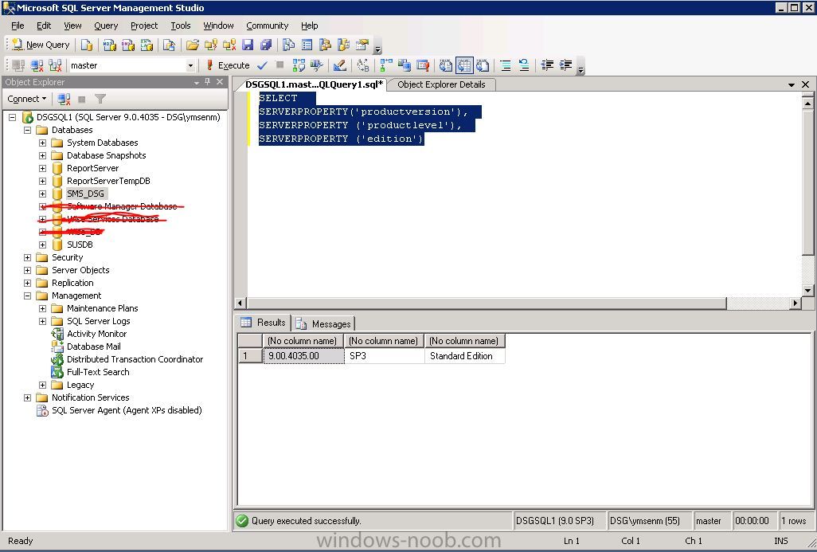Increase indent of selected lines
This screenshot has width=817, height=552.
click(x=565, y=65)
